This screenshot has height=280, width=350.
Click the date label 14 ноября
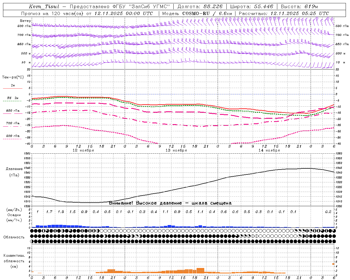(269, 150)
